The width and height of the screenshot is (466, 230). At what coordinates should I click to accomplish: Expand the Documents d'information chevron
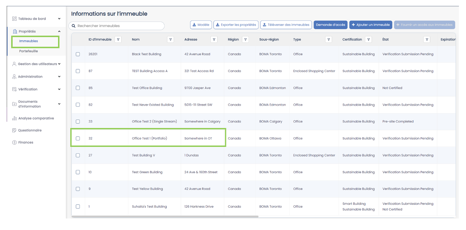(x=59, y=104)
